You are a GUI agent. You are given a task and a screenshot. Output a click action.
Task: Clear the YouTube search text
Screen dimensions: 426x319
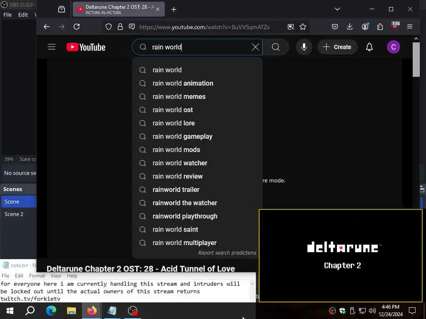click(x=255, y=47)
